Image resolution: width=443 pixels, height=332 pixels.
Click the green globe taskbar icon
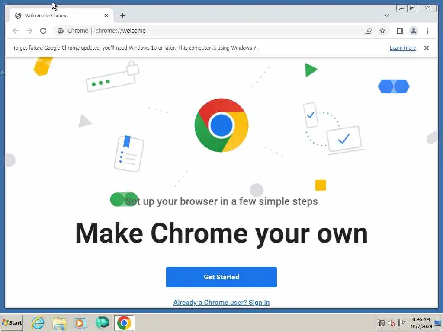[102, 322]
